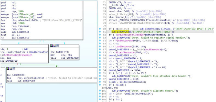Click "jz loc_14000EF19" instruction
The width and height of the screenshot is (216, 102).
15,38
